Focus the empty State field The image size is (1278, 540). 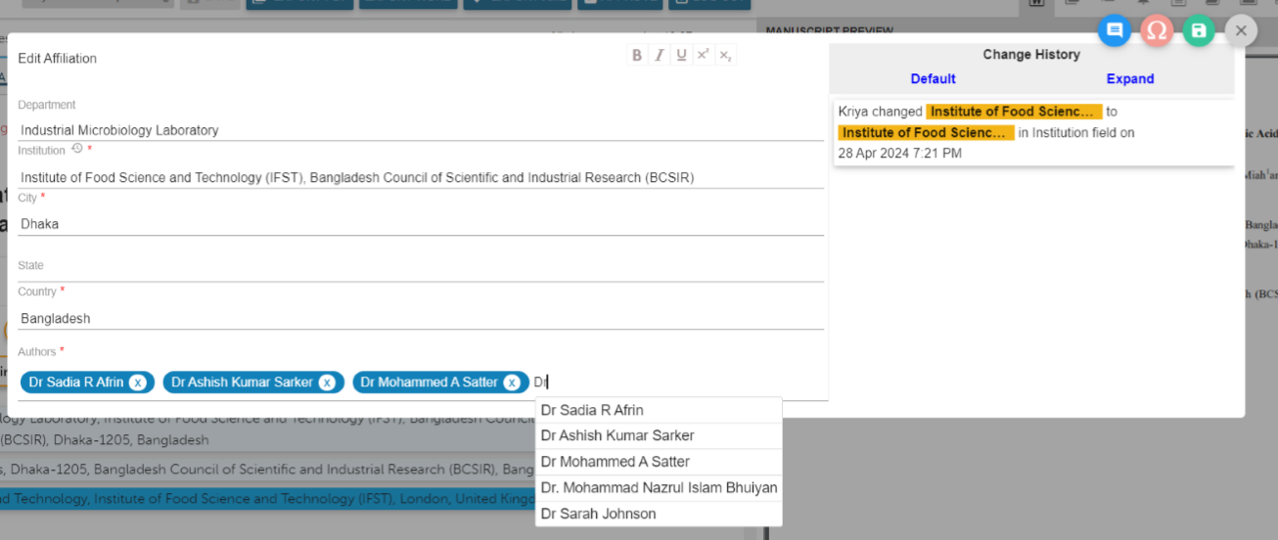tap(421, 271)
